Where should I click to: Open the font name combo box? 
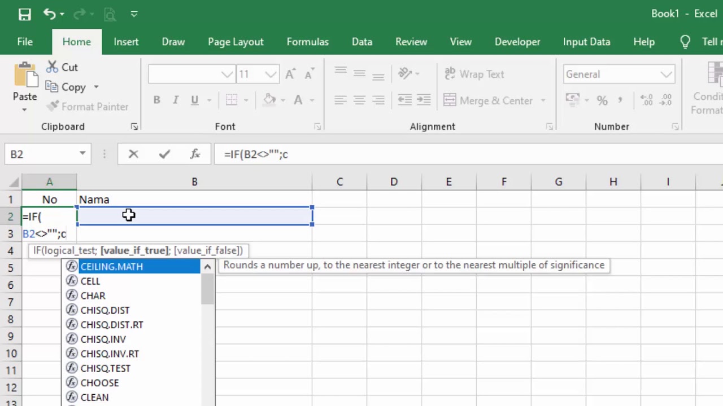[192, 74]
